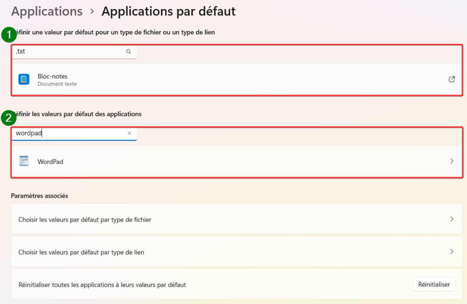This screenshot has width=467, height=304.
Task: Focus the .txt file type search field
Action: tap(74, 52)
